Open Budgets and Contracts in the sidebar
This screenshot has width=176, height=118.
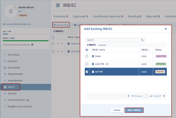click(19, 106)
